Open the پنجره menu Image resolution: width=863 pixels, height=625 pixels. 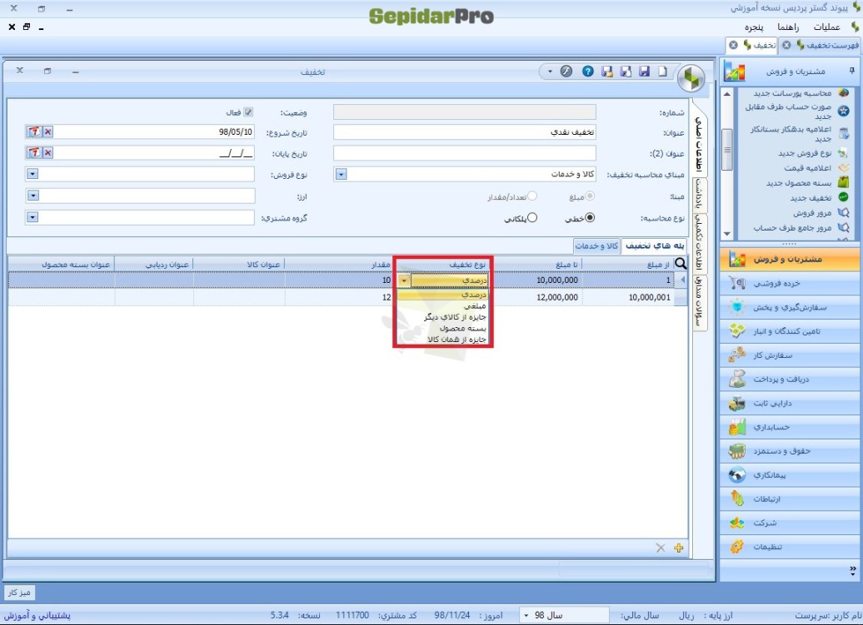[754, 27]
